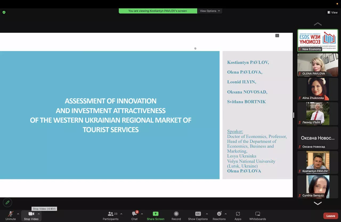Viewport: 341px width, 222px height.
Task: Toggle Show Captions
Action: click(198, 216)
